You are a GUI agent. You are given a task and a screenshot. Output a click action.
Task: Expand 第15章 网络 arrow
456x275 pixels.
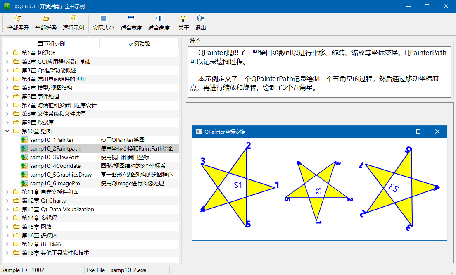pyautogui.click(x=7, y=227)
